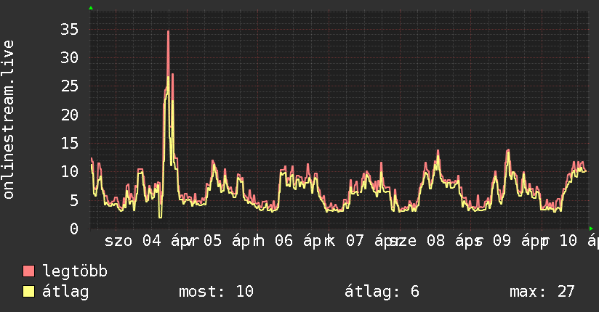
Task: Select the átlag label beside yellow swatch
Action: point(65,292)
